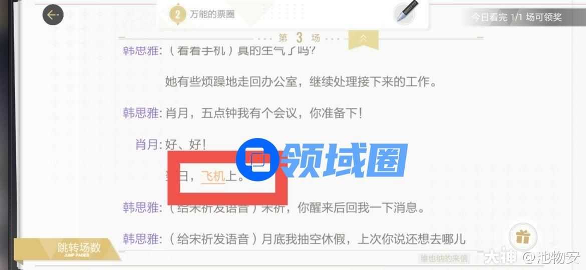The image size is (586, 270).
Task: Select the gold chapter 2 badge
Action: (178, 14)
